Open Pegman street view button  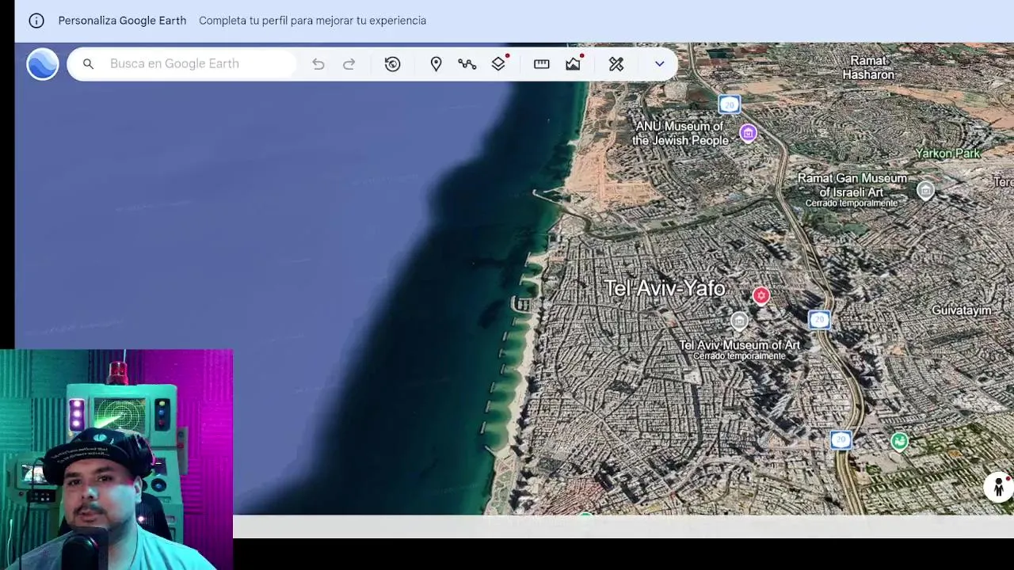click(998, 487)
